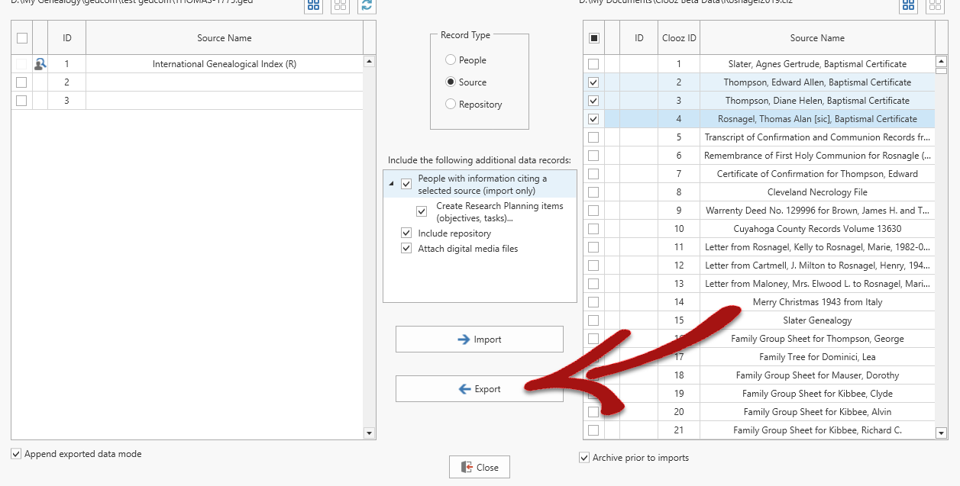Disable Archive prior to imports
Screen dimensions: 960x486
coord(585,458)
